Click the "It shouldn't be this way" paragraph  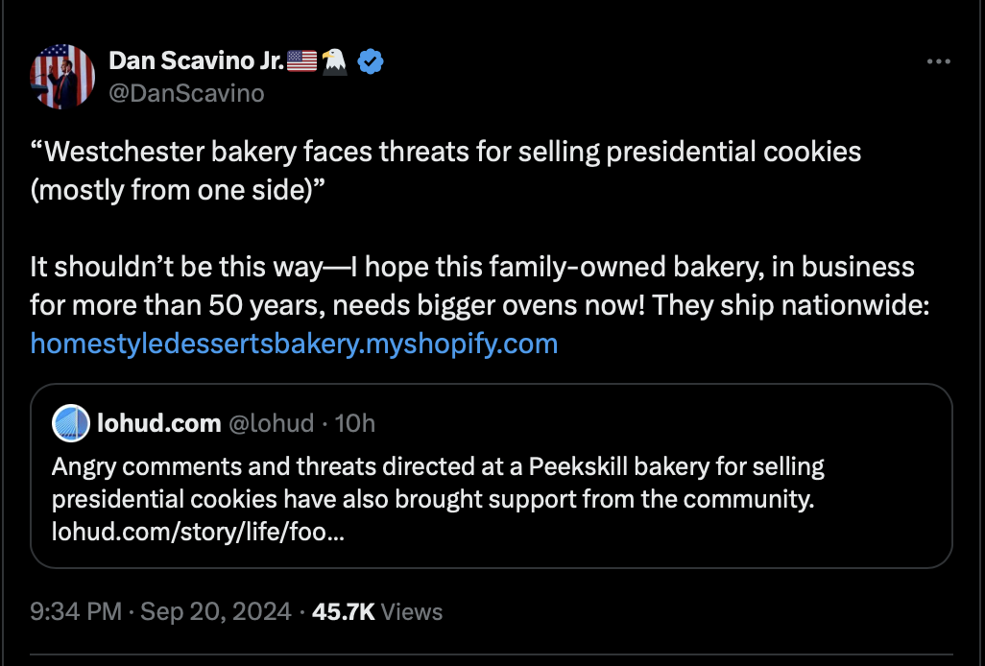pyautogui.click(x=471, y=266)
